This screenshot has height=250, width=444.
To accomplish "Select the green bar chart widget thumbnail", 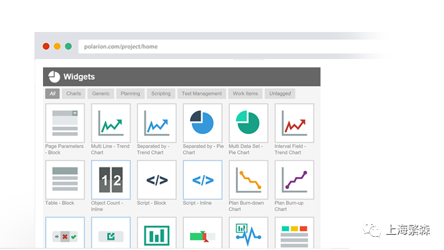I will [x=157, y=233].
